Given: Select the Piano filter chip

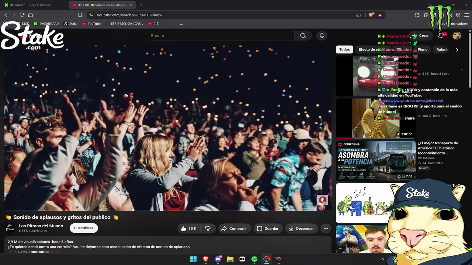Looking at the screenshot, I should 423,49.
